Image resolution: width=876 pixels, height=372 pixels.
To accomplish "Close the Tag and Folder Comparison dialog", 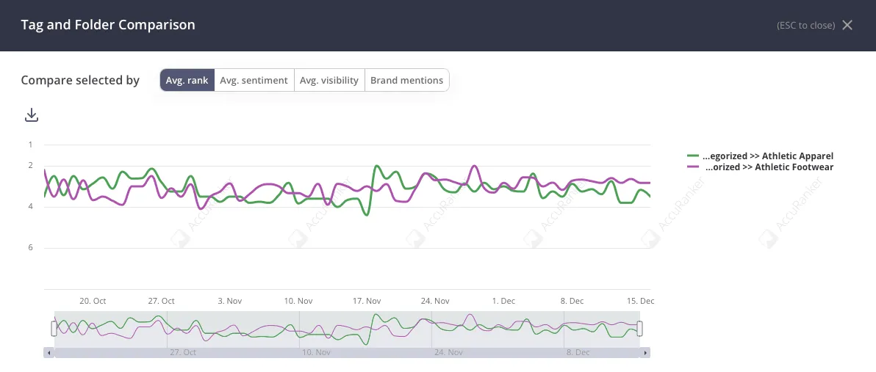I will coord(847,25).
